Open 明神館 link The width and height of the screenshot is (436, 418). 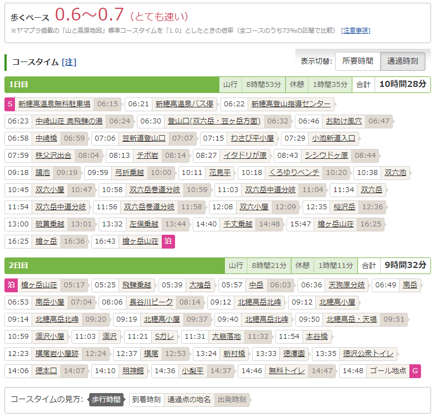tap(133, 371)
